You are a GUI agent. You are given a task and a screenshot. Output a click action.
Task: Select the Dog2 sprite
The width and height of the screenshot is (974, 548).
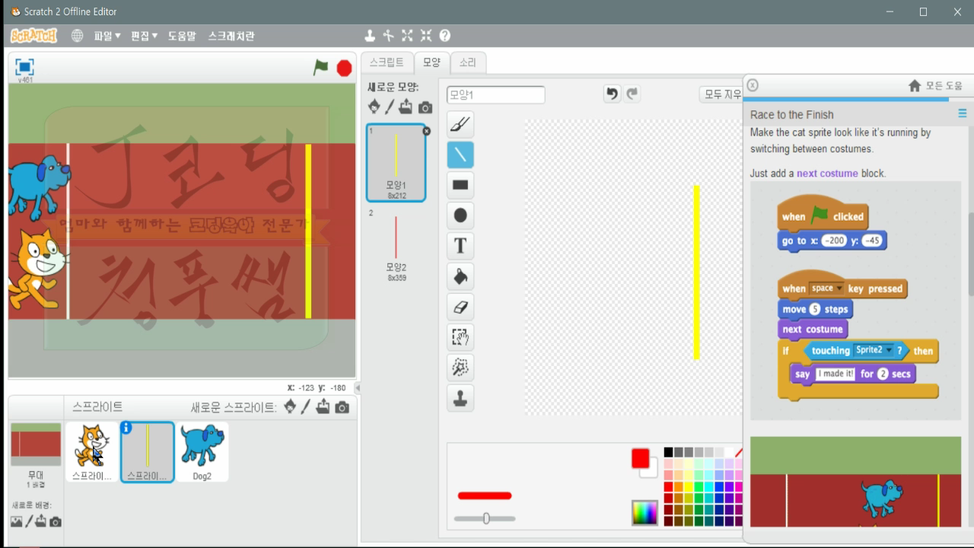(202, 452)
